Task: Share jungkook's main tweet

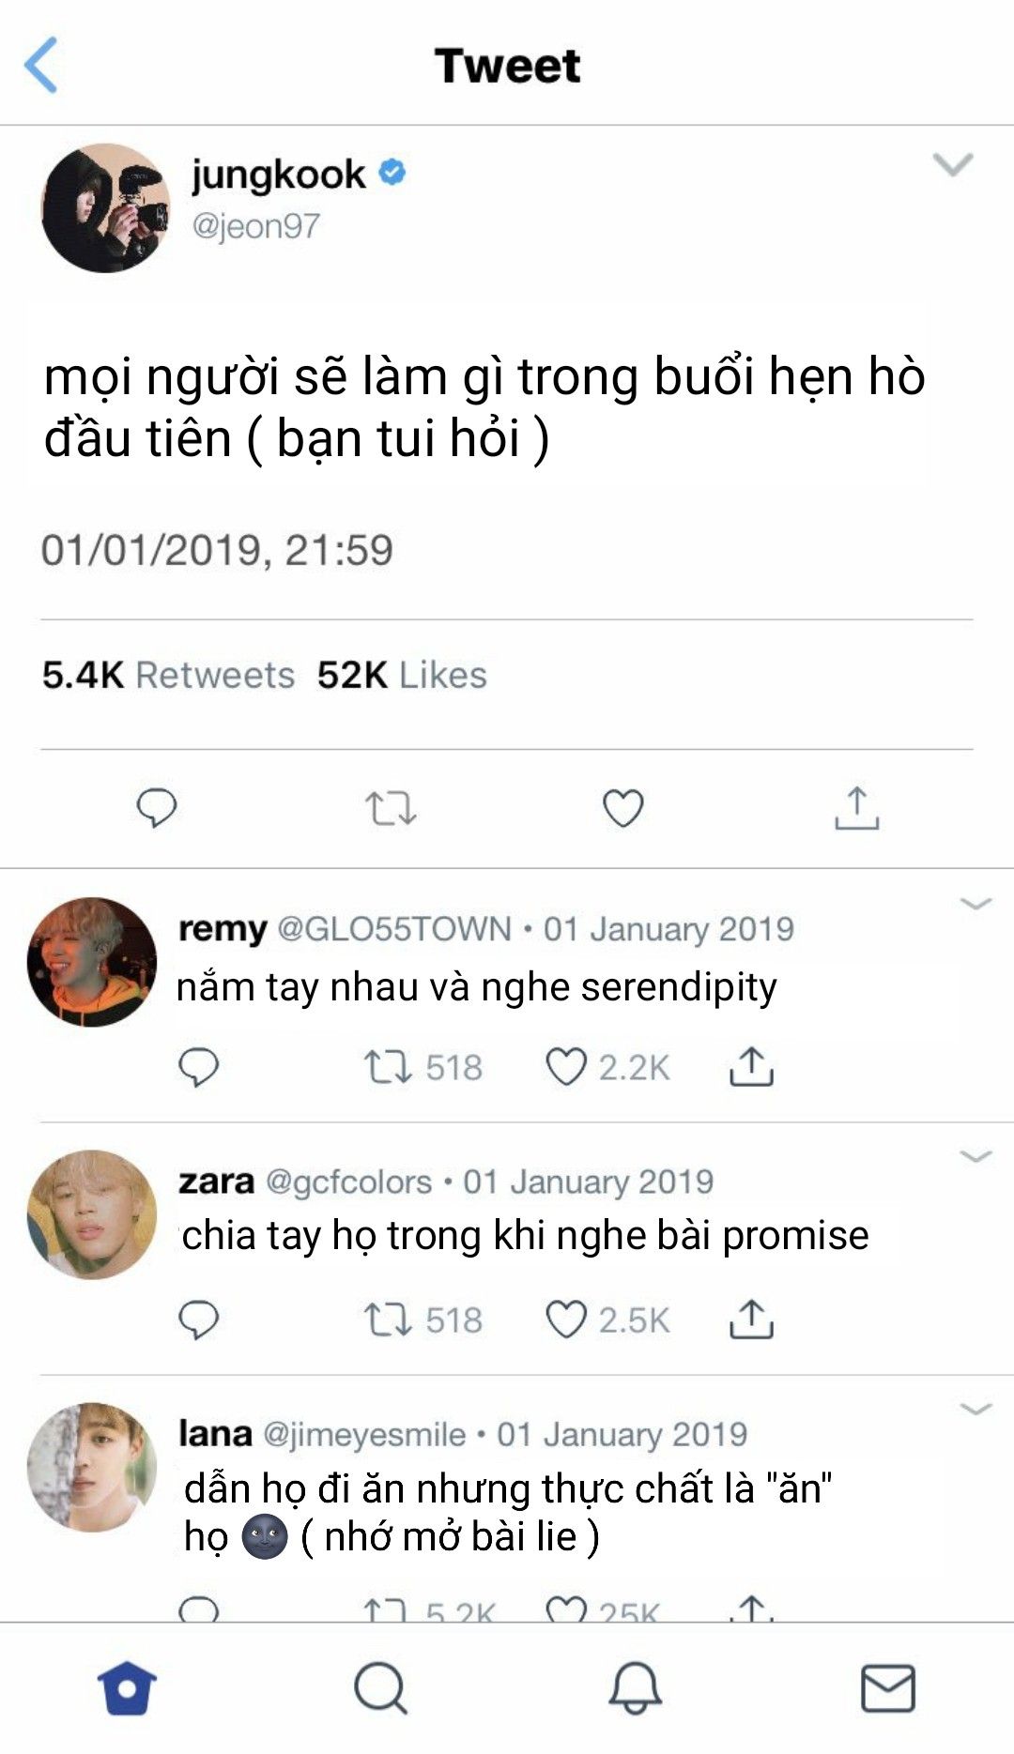Action: point(857,808)
